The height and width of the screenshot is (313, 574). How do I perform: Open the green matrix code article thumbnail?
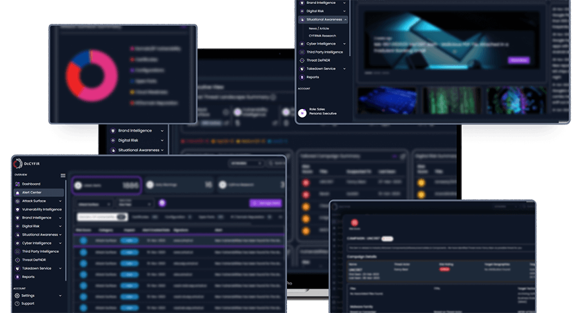click(x=452, y=100)
